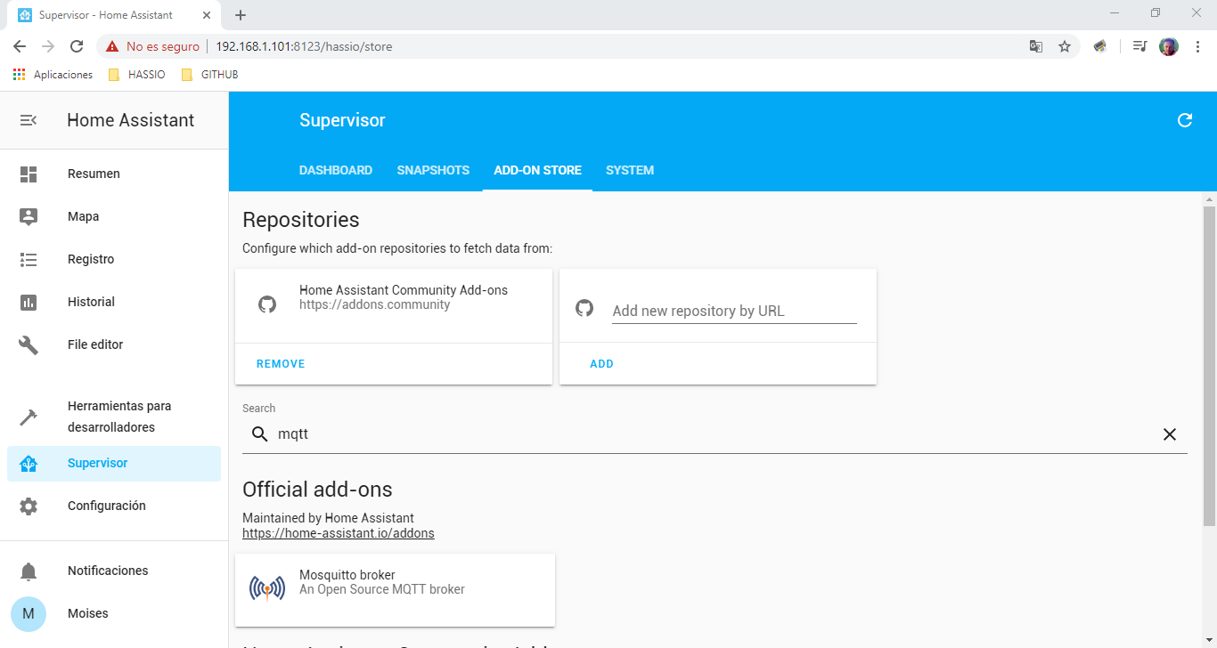The image size is (1217, 648).
Task: Click the 'Repositories' heading
Action: click(301, 220)
